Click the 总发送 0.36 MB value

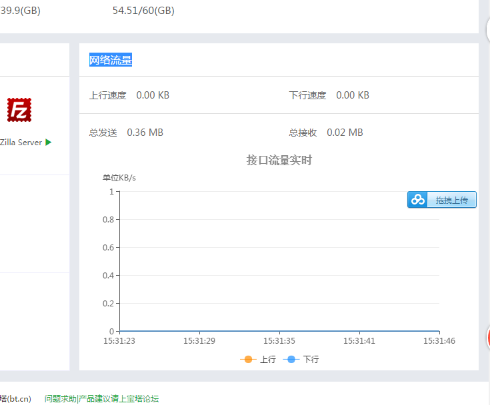[145, 133]
